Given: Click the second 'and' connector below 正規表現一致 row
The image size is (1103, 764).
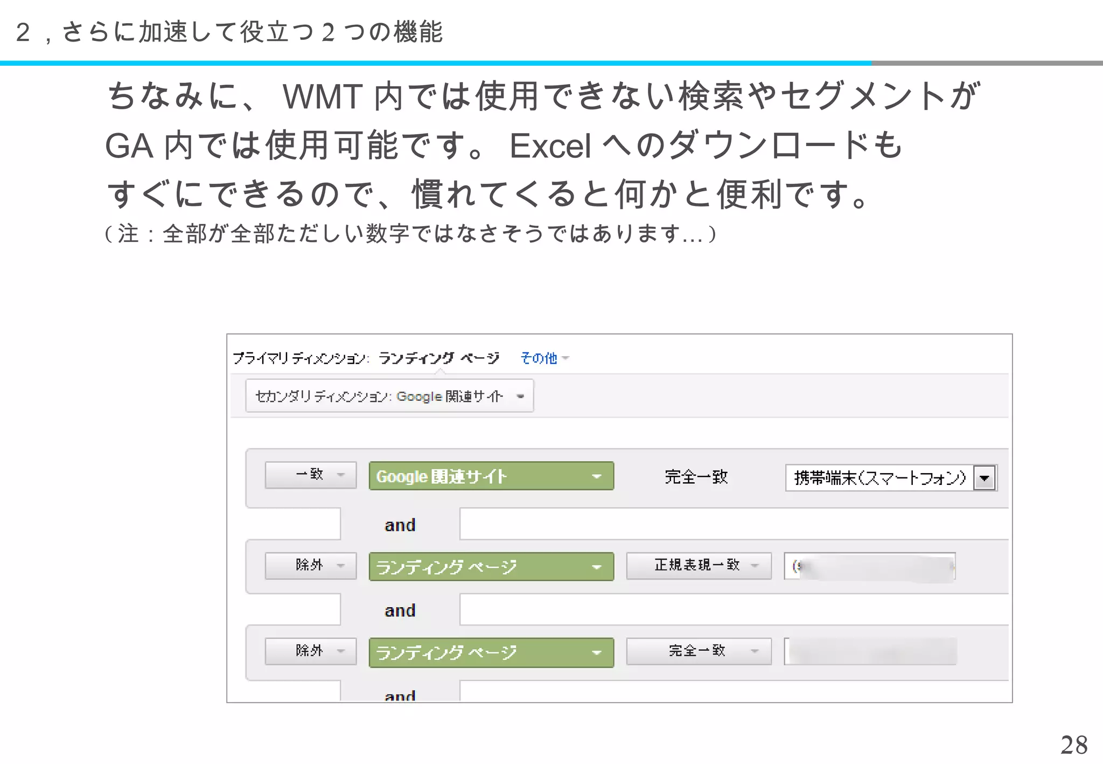Looking at the screenshot, I should [x=400, y=610].
